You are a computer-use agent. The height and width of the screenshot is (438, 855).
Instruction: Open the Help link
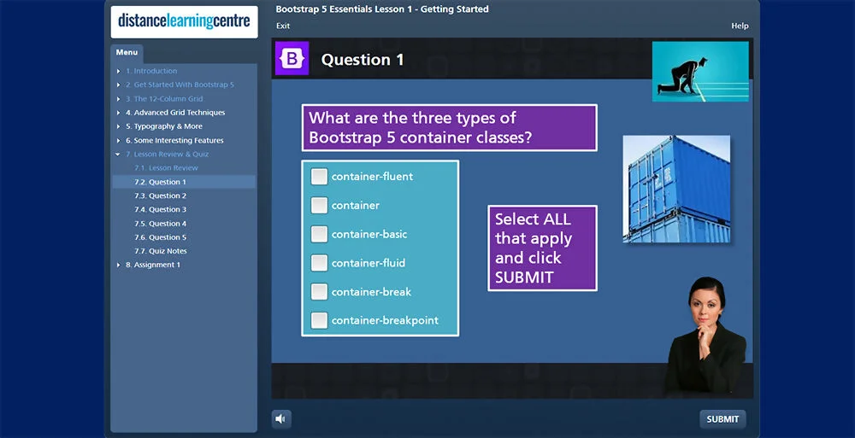tap(740, 26)
